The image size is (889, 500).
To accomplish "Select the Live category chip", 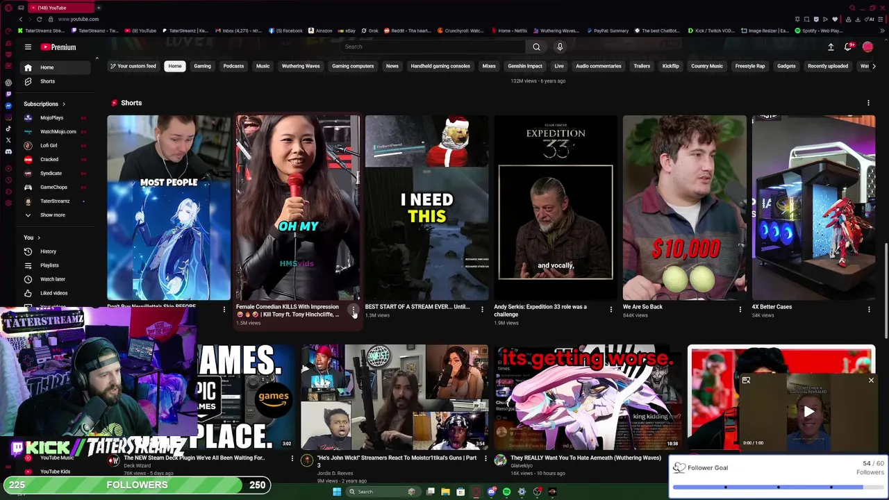I will [559, 66].
